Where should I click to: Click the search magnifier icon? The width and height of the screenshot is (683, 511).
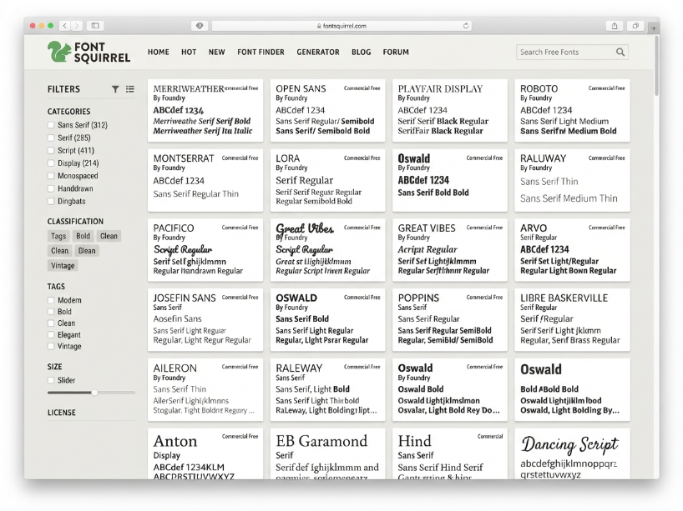pos(620,53)
